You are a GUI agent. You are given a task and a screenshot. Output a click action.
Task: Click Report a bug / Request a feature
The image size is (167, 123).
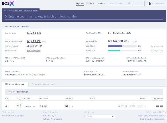(152, 116)
